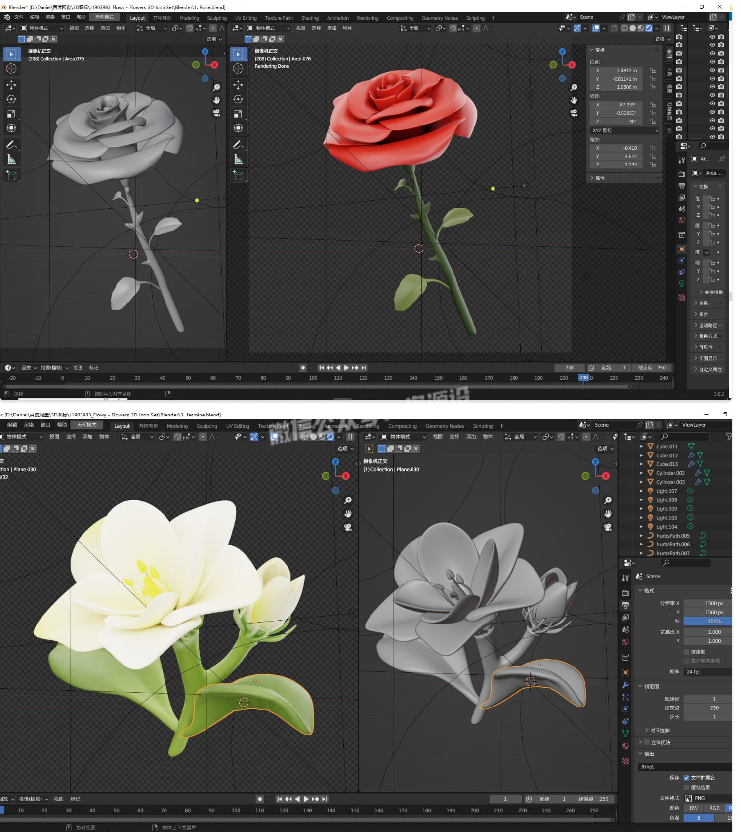
Task: Open 渲染 menu in Rose window
Action: [x=50, y=17]
